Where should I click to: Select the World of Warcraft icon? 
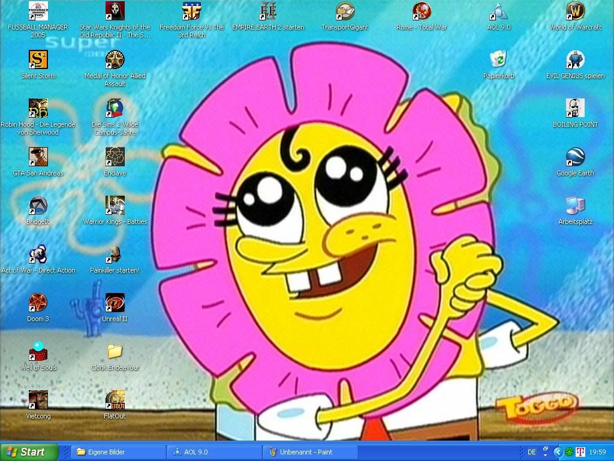pyautogui.click(x=575, y=11)
